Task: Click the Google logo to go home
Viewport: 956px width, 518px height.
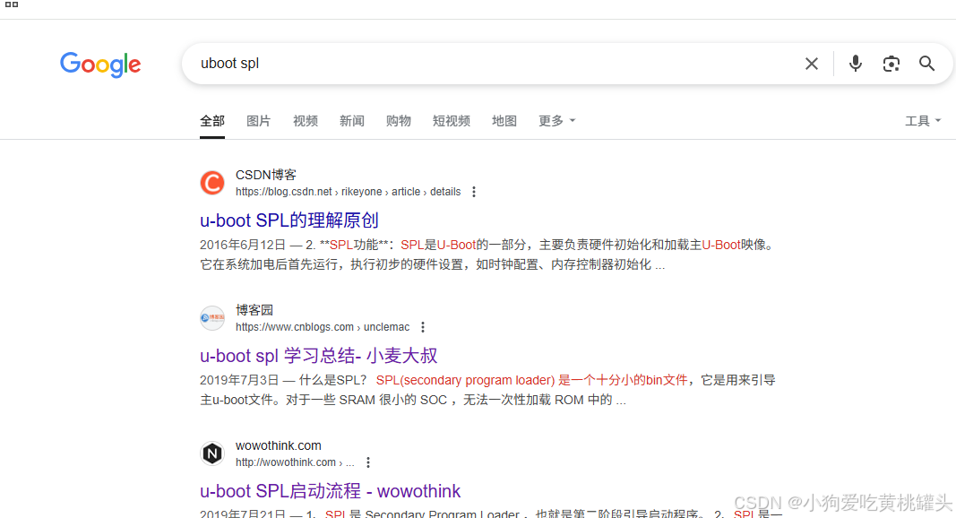Action: [99, 65]
